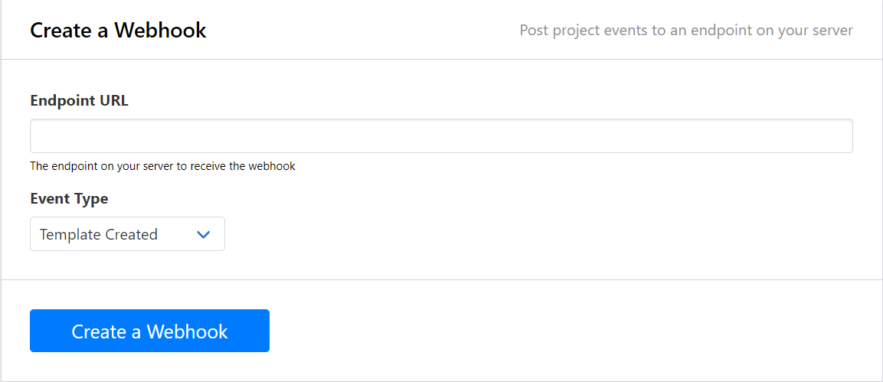The image size is (883, 382).
Task: Open the Event Type dropdown
Action: coord(127,234)
